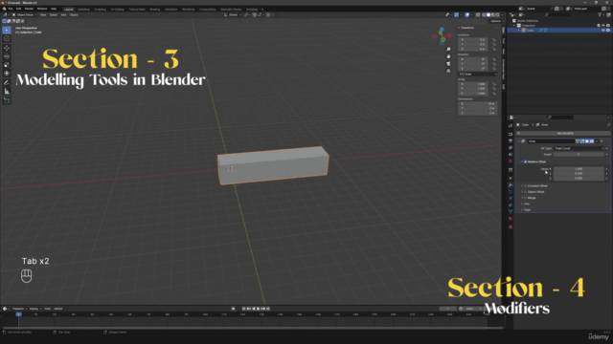Open the Object Data properties tab
613x344 pixels.
coord(511,211)
